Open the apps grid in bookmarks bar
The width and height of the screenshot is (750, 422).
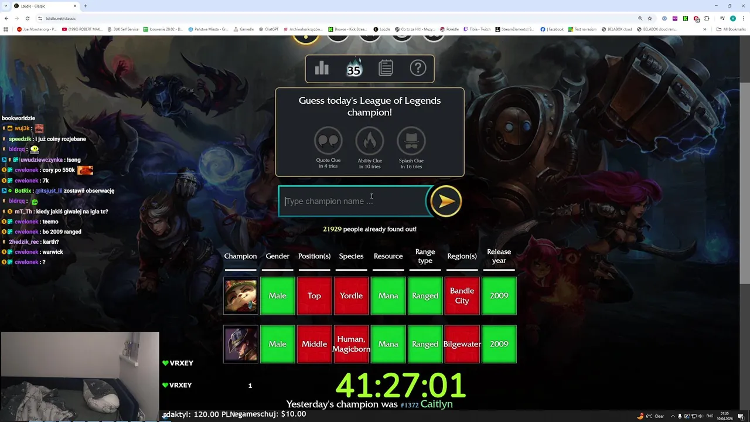6,29
